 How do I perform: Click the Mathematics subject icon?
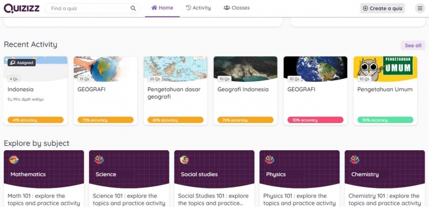[x=14, y=160]
